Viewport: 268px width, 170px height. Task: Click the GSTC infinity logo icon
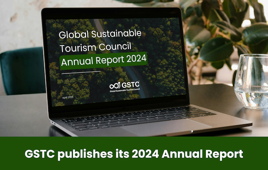point(115,85)
